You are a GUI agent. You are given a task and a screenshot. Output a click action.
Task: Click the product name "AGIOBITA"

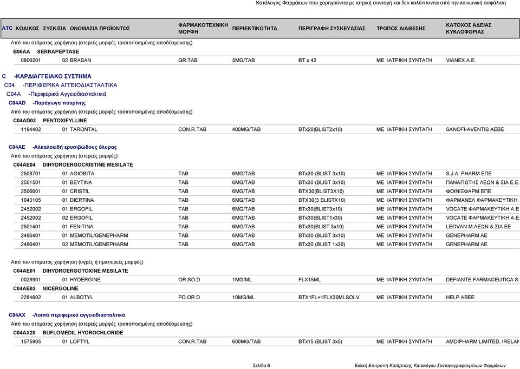[x=82, y=174]
